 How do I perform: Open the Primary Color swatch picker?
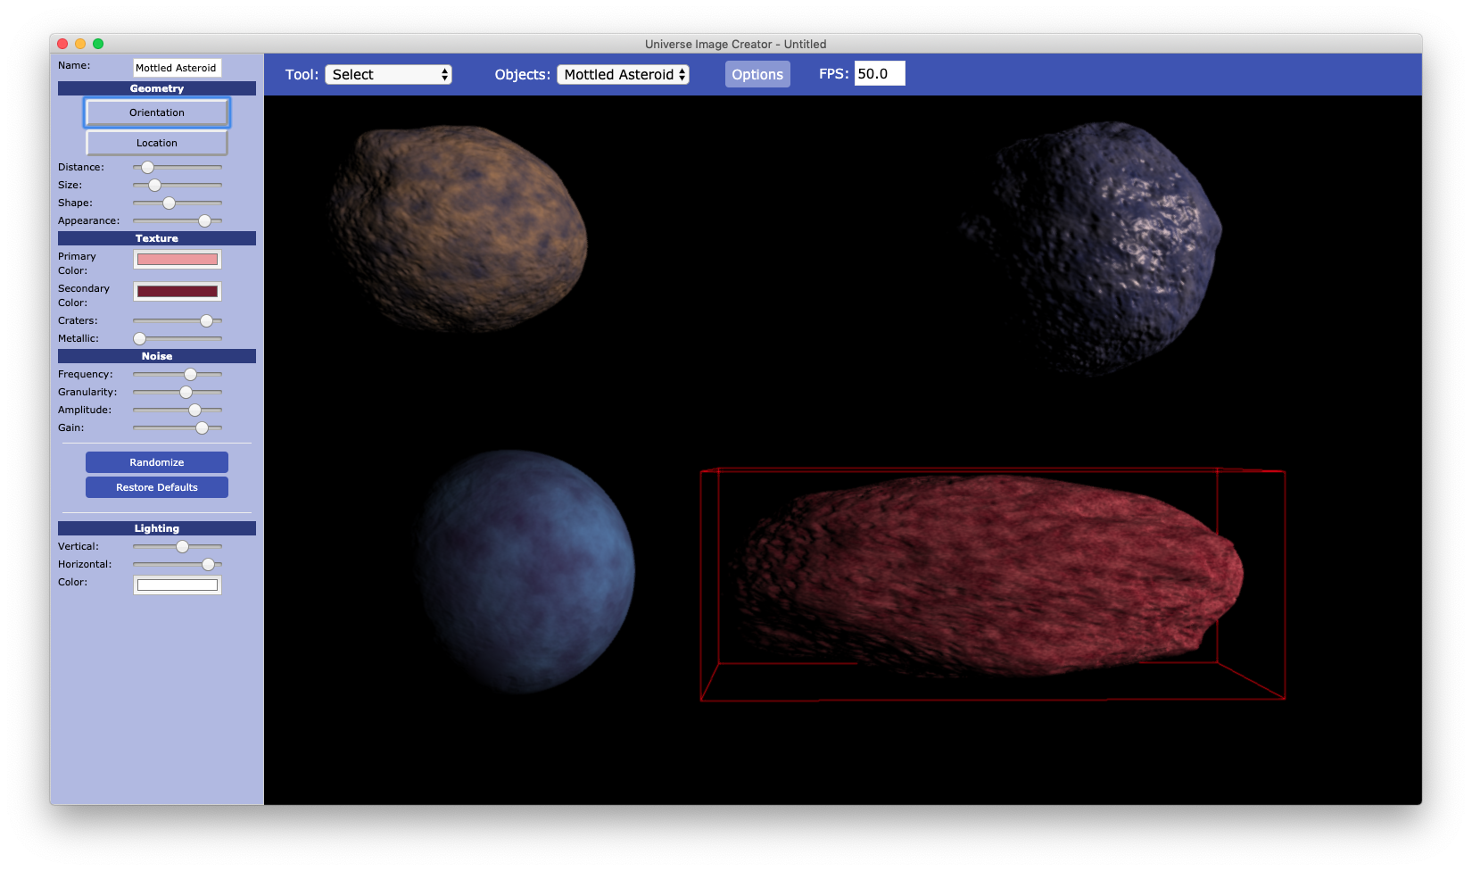(177, 259)
